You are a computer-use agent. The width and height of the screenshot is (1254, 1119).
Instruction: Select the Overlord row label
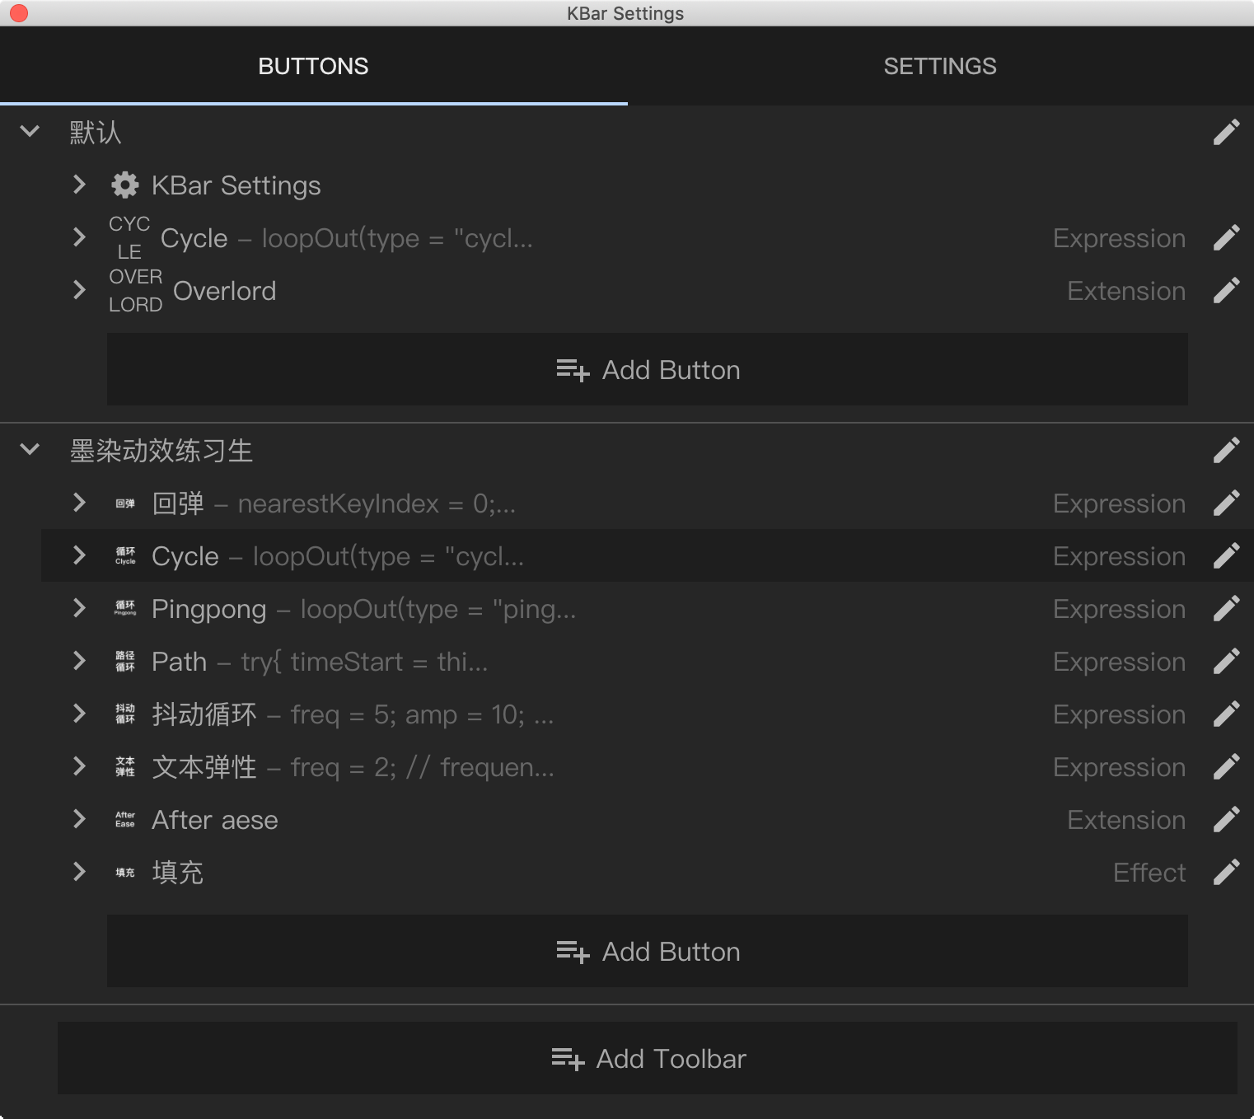[x=225, y=291]
